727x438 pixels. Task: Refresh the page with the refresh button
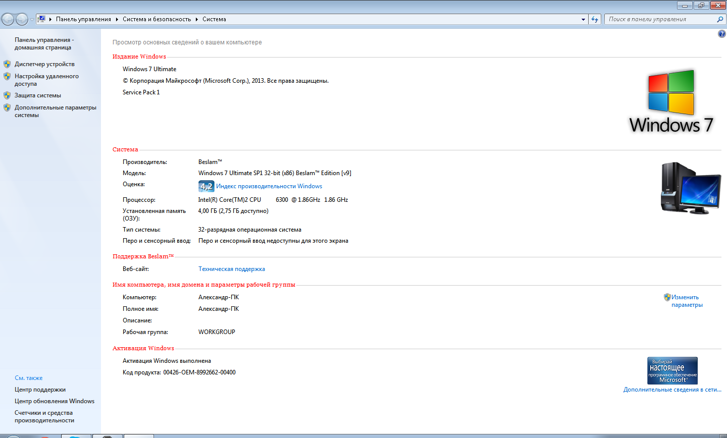click(595, 19)
